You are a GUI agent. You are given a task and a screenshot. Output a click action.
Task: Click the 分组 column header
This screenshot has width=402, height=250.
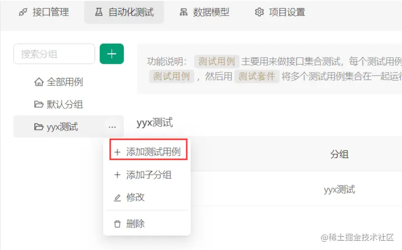339,155
